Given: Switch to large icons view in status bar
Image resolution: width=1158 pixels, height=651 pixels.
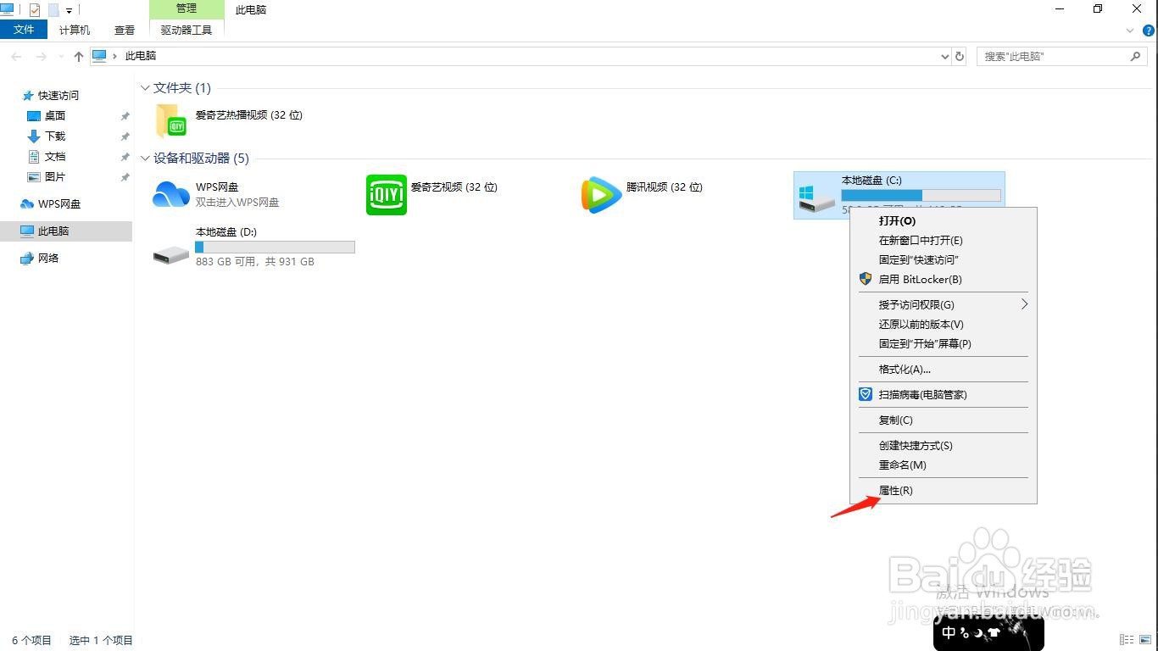Looking at the screenshot, I should click(x=1146, y=640).
